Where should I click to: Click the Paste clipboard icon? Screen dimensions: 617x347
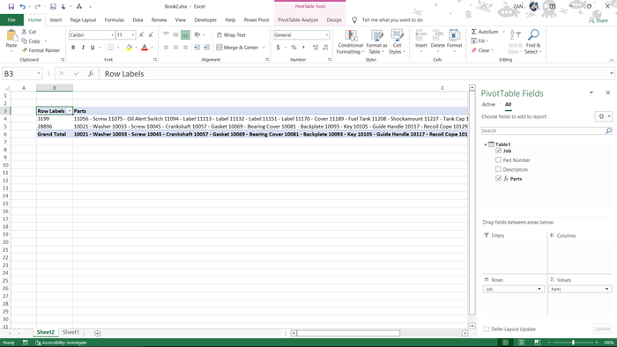pyautogui.click(x=11, y=36)
